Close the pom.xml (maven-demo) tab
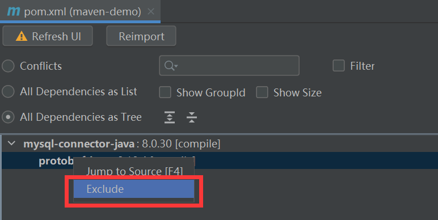This screenshot has height=220, width=438. (x=150, y=11)
